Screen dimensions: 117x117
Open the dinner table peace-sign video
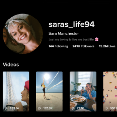coord(83,91)
